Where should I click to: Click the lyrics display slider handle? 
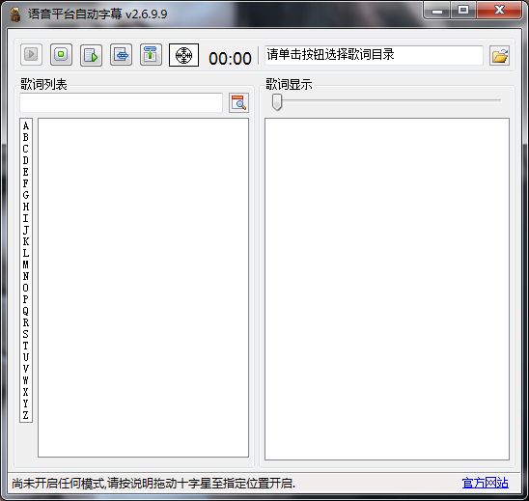tap(277, 102)
